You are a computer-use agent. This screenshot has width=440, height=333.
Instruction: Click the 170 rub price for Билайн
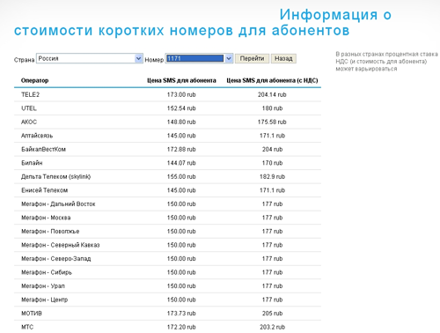[x=272, y=163]
